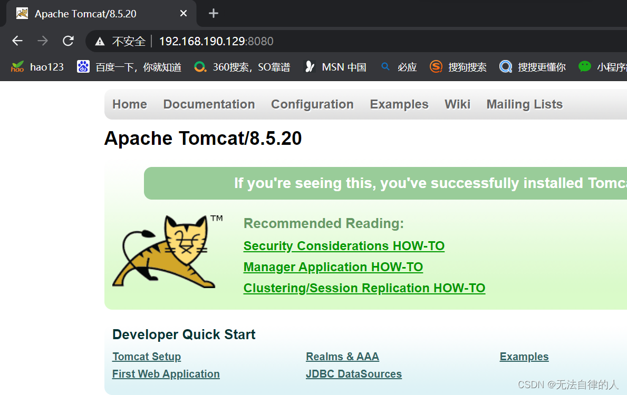The height and width of the screenshot is (395, 627).
Task: Open Documentation in Tomcat navigation bar
Action: 209,104
